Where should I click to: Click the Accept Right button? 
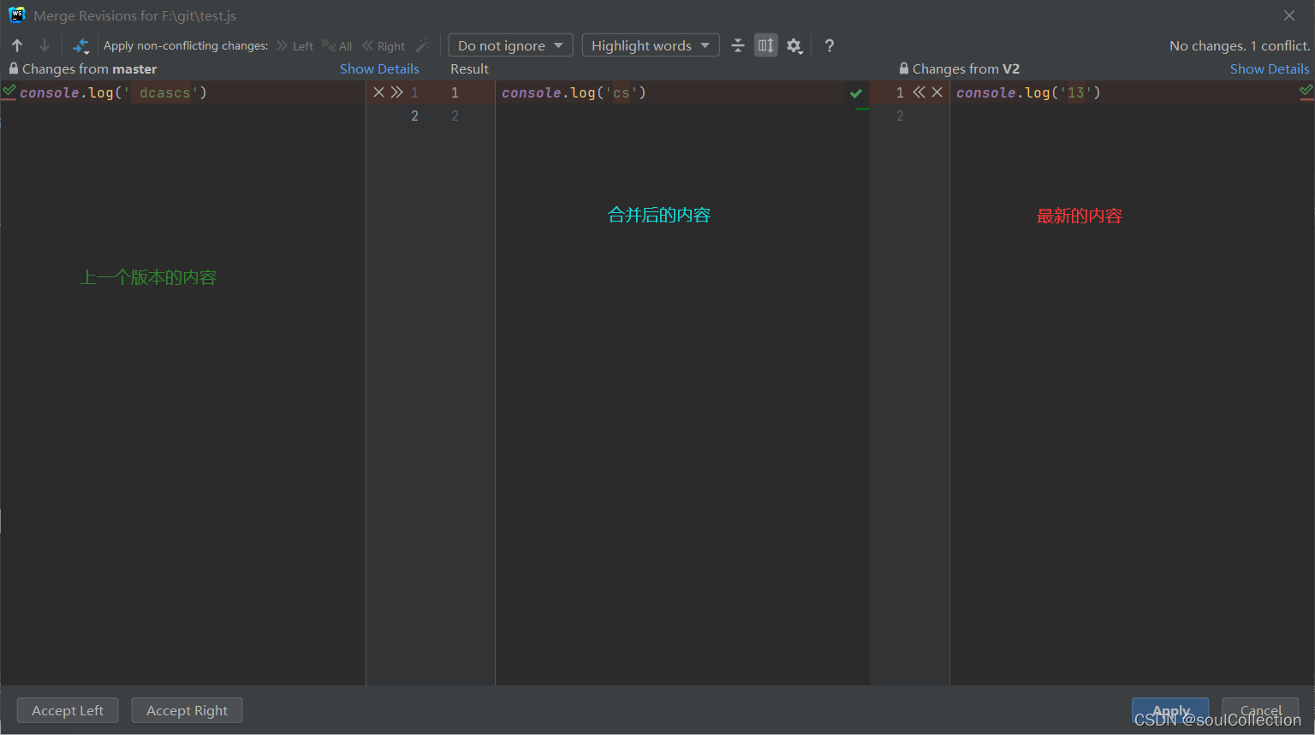[x=187, y=710]
